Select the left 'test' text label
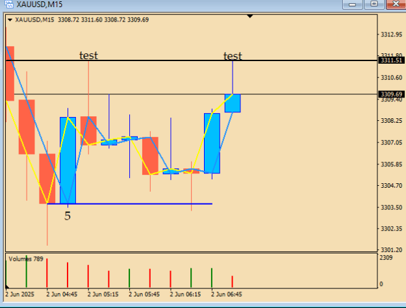 [88, 55]
